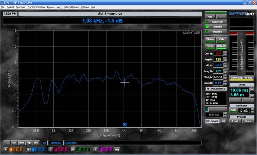Select the first orange trace swatch in bank A
Image resolution: width=257 pixels, height=155 pixels.
click(11, 149)
